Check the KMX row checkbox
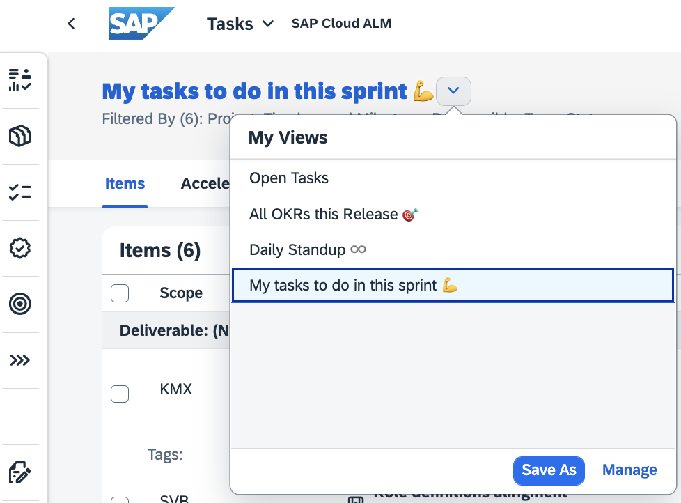681x503 pixels. point(120,394)
